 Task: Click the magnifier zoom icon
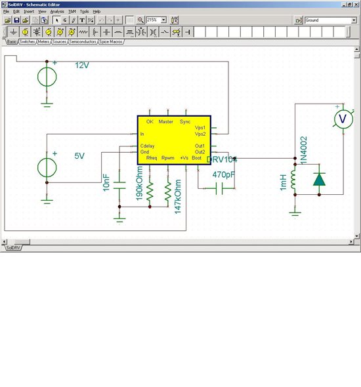(x=140, y=20)
